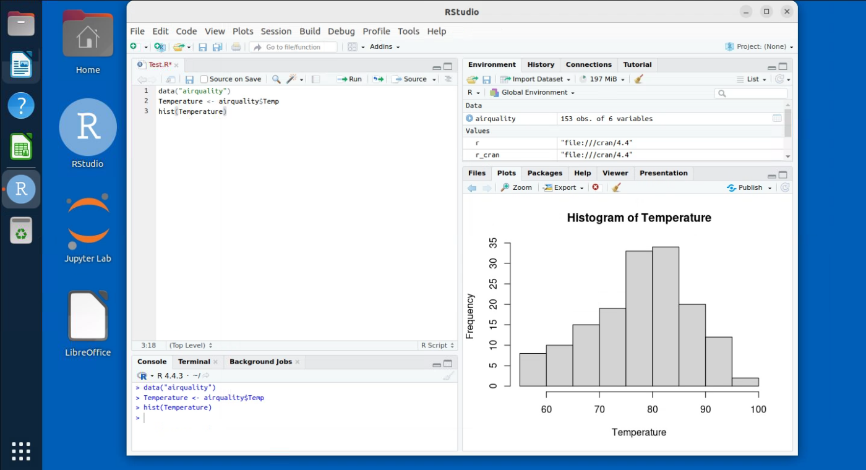Enable the Source on Save checkbox
The image size is (866, 470).
click(204, 79)
